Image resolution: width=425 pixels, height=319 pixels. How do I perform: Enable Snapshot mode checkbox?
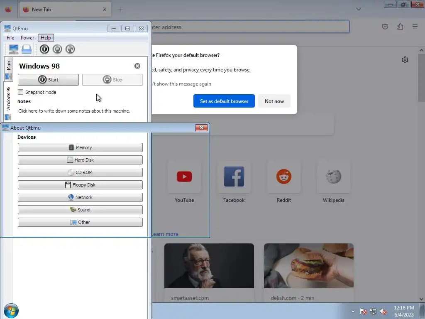click(x=21, y=92)
